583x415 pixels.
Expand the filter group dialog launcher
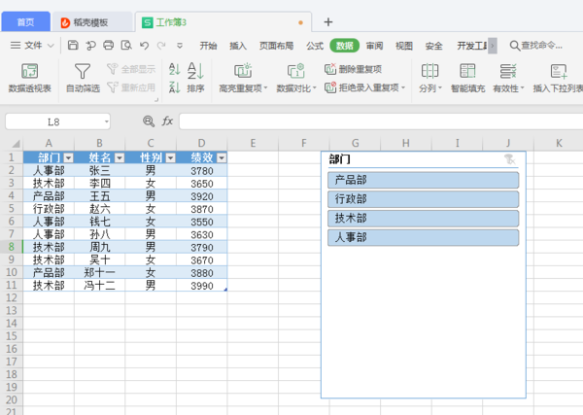[156, 100]
